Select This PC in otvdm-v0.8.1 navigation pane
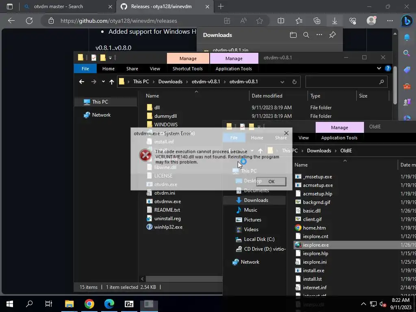 click(100, 102)
